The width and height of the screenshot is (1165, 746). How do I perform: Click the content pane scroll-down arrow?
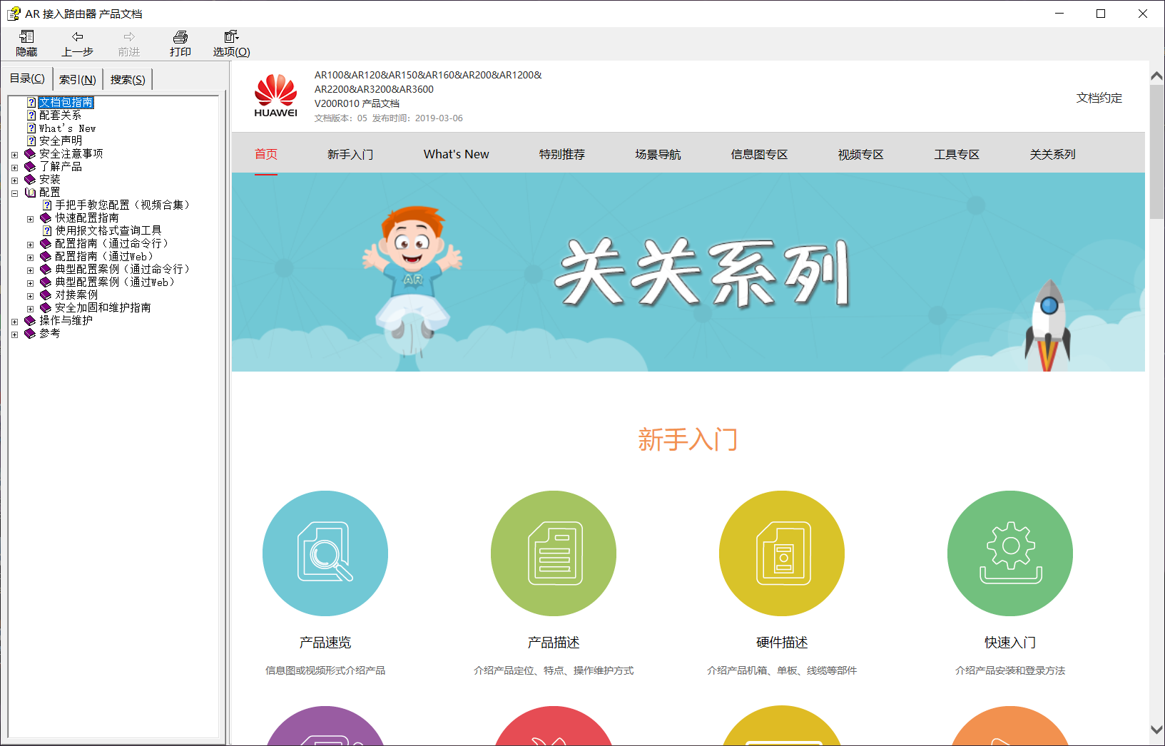[1157, 730]
